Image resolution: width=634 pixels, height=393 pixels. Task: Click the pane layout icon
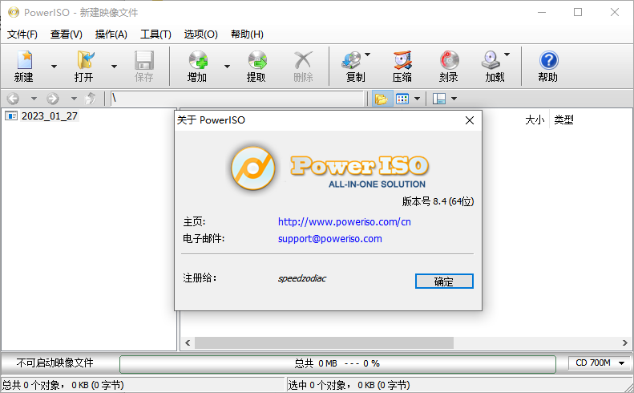click(x=438, y=99)
